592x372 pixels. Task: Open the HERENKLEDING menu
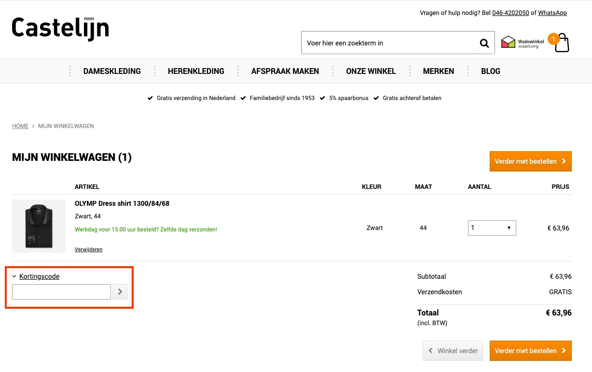tap(196, 72)
